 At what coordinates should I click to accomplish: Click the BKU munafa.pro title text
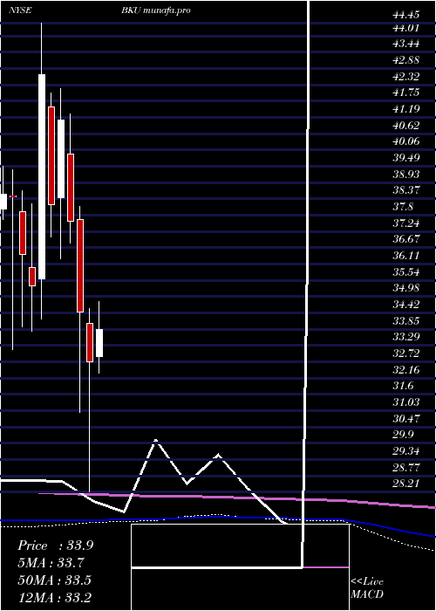pyautogui.click(x=156, y=10)
